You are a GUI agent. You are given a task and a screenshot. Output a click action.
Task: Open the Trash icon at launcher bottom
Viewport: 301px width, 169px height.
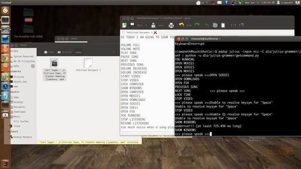(5, 164)
